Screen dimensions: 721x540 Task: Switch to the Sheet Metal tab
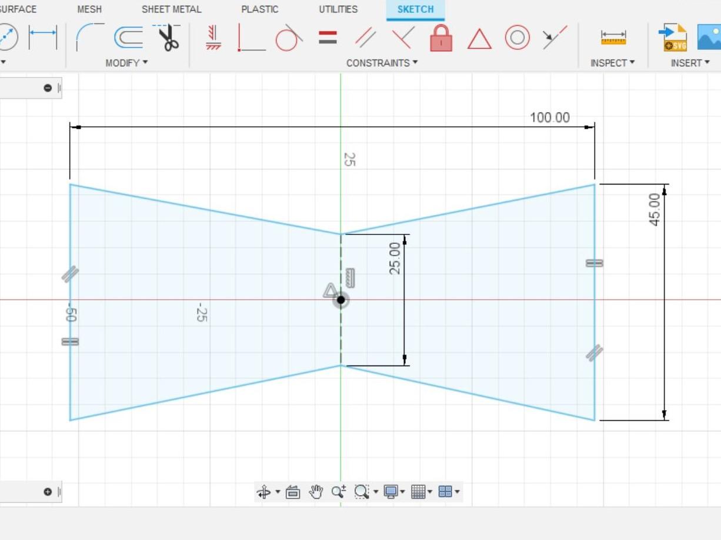tap(171, 9)
